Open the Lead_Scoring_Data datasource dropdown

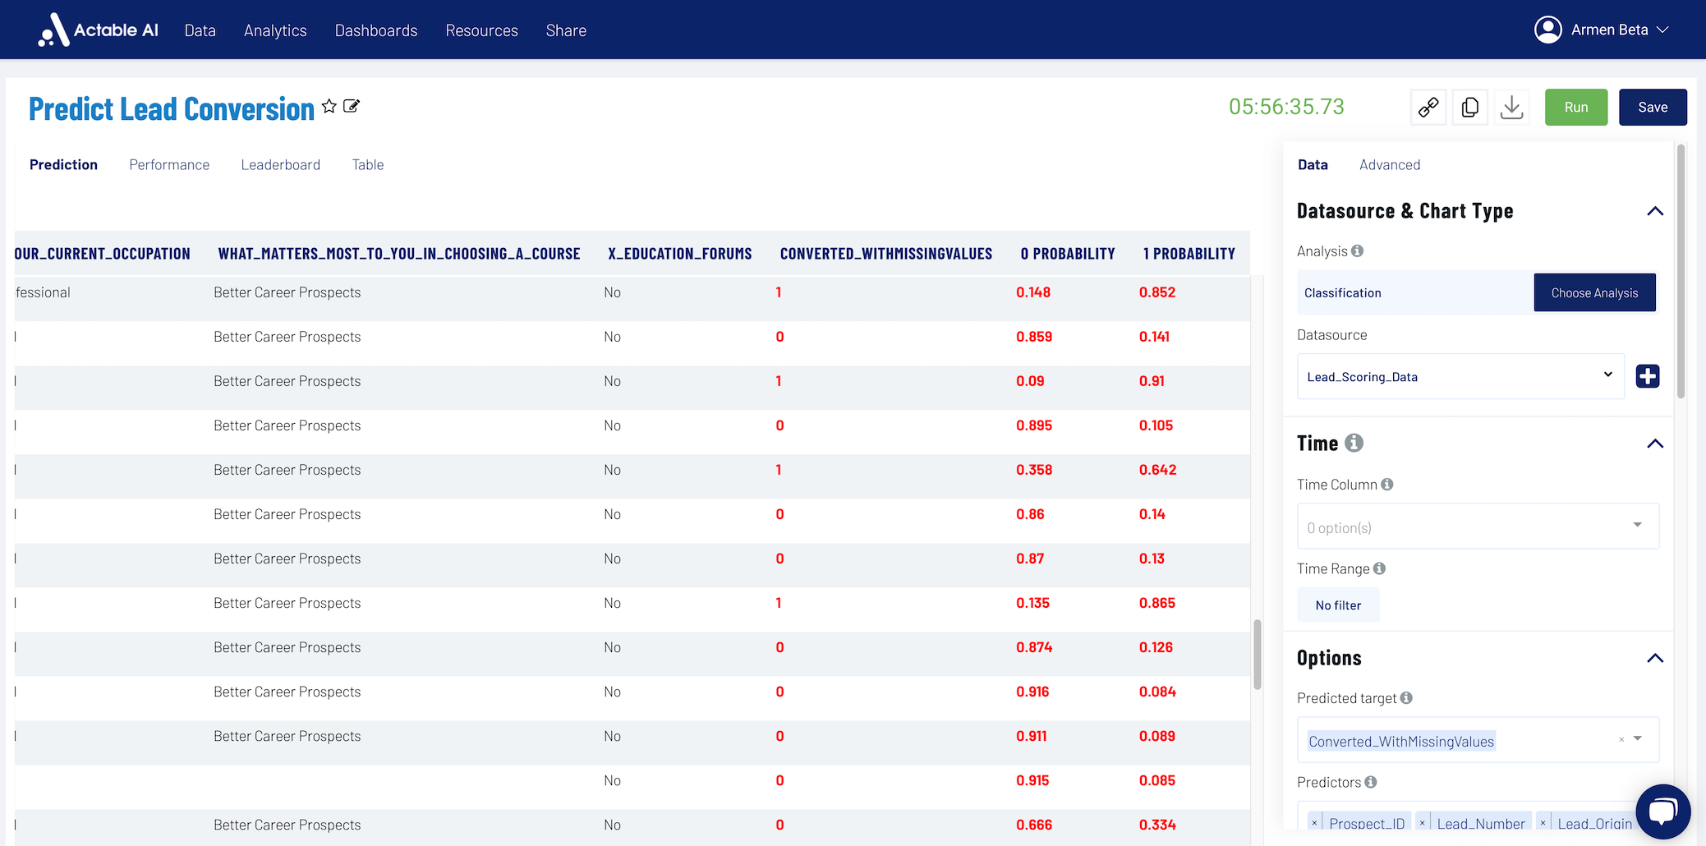pos(1460,376)
